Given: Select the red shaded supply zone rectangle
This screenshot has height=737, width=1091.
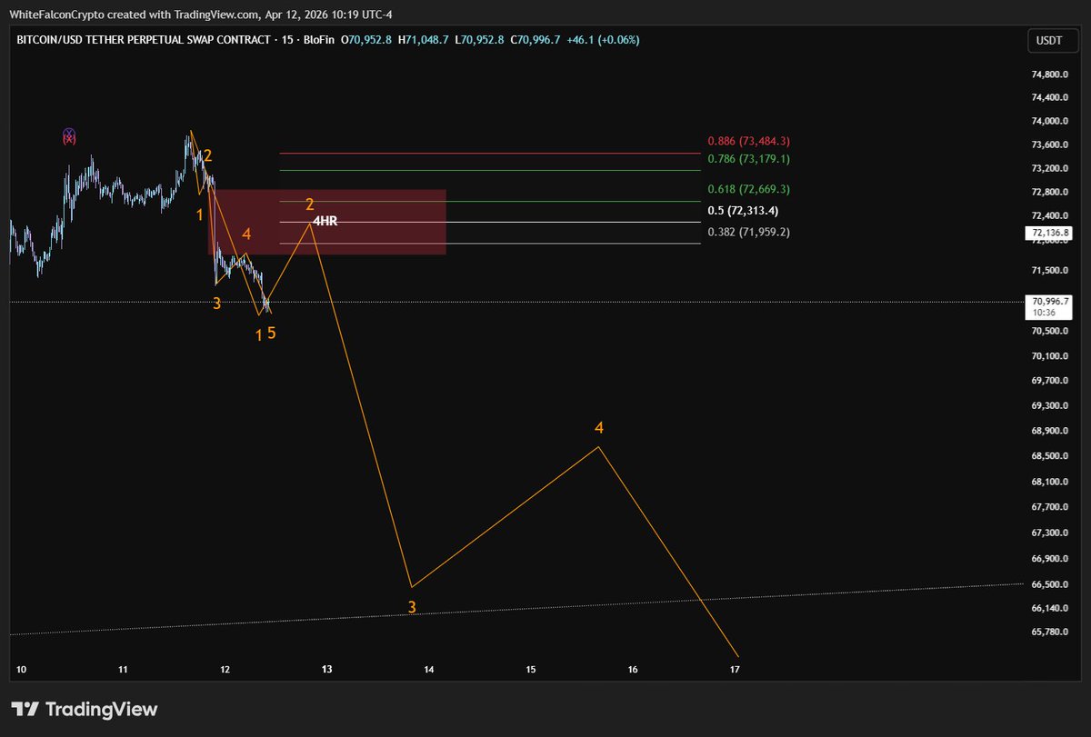Looking at the screenshot, I should (328, 222).
